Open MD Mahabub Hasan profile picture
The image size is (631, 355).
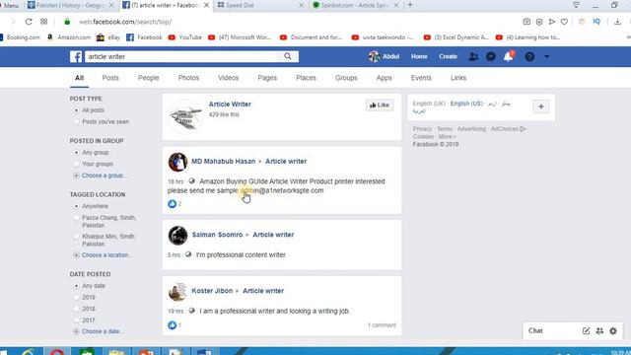coord(177,162)
